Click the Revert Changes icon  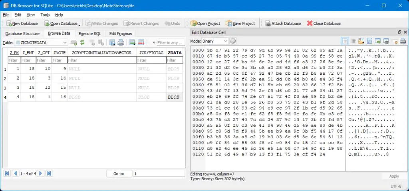pyautogui.click(x=127, y=24)
